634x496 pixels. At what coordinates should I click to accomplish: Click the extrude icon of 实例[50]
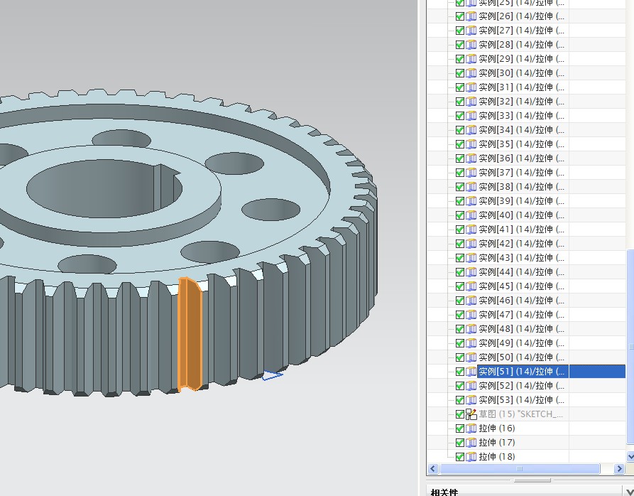(471, 357)
